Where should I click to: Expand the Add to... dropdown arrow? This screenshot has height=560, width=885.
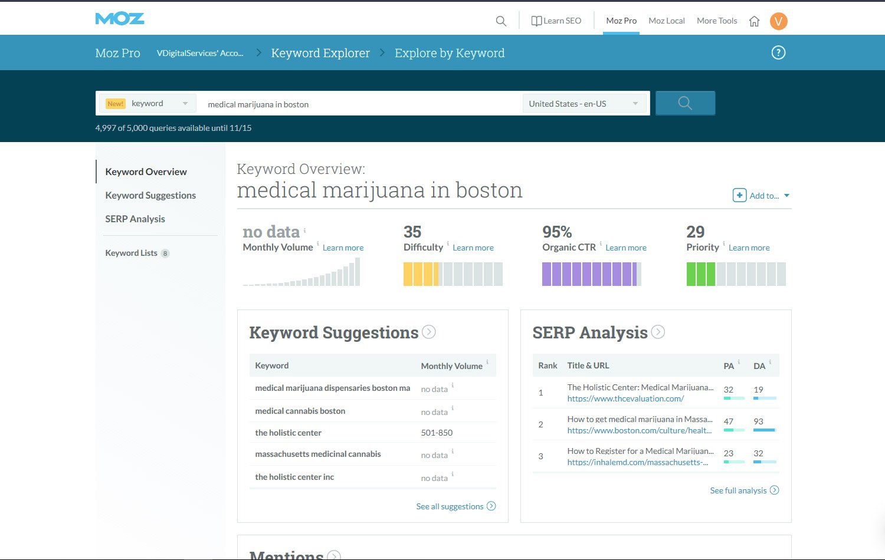(786, 196)
